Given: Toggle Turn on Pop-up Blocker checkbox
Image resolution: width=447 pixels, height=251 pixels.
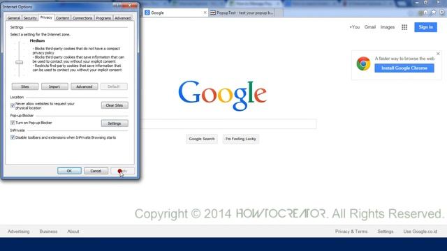Looking at the screenshot, I should [x=13, y=123].
